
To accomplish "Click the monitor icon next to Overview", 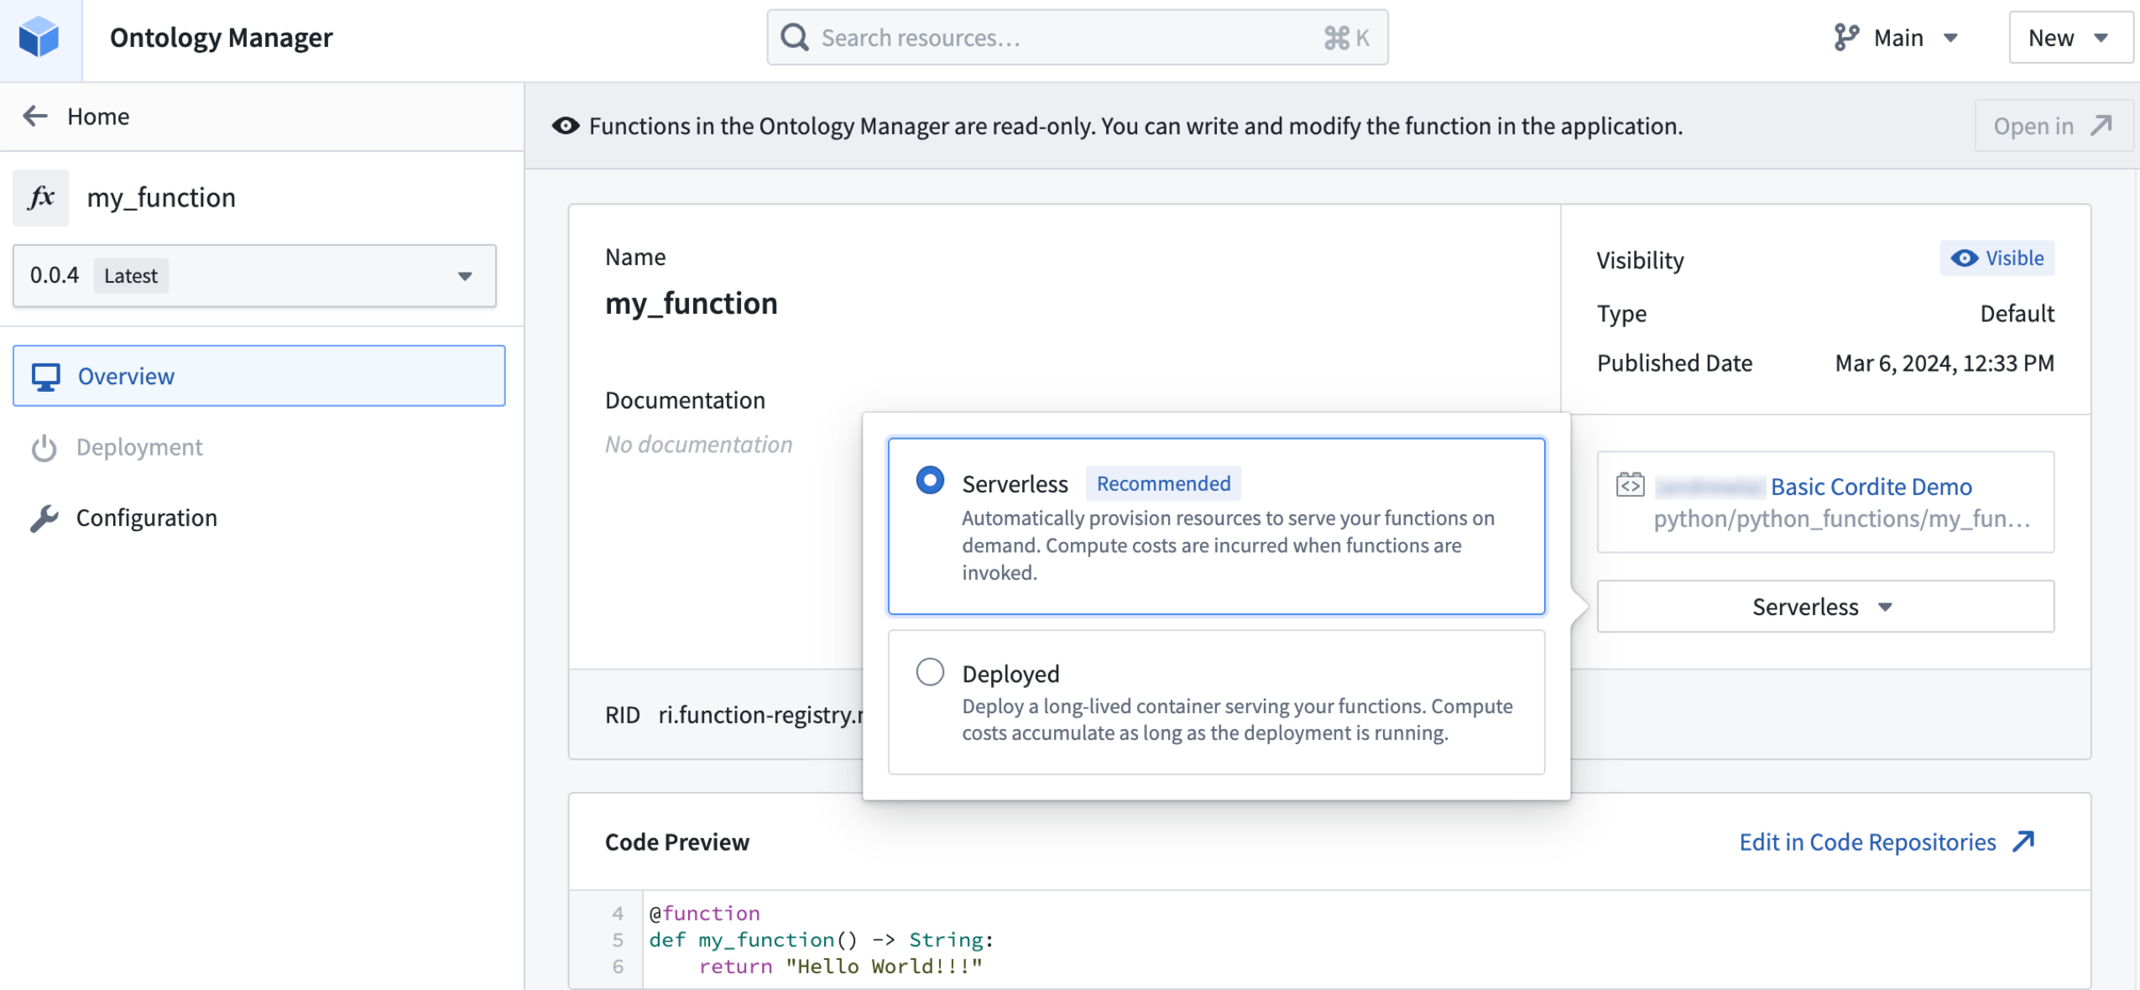I will coord(44,375).
